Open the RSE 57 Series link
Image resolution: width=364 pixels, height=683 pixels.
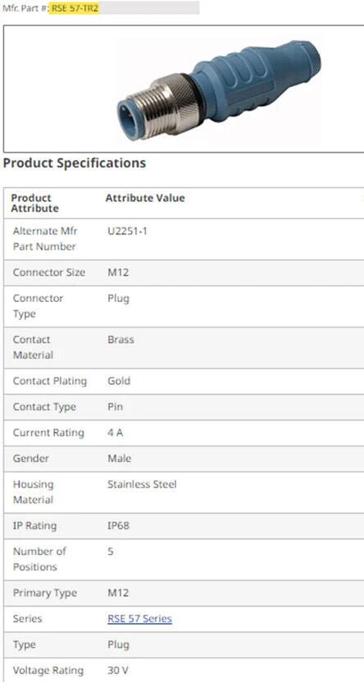[x=139, y=618]
